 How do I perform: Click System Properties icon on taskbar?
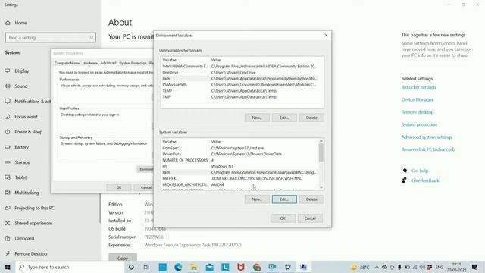point(303,267)
